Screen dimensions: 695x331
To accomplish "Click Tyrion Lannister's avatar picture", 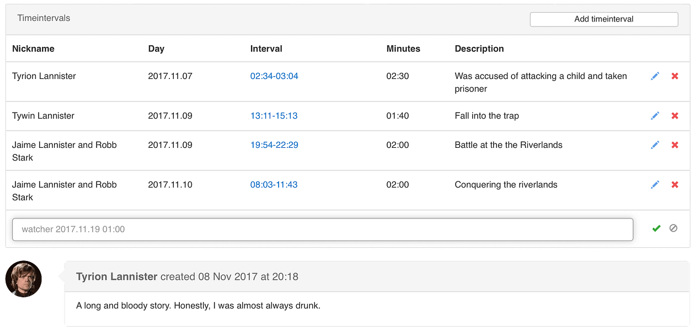I will [24, 279].
